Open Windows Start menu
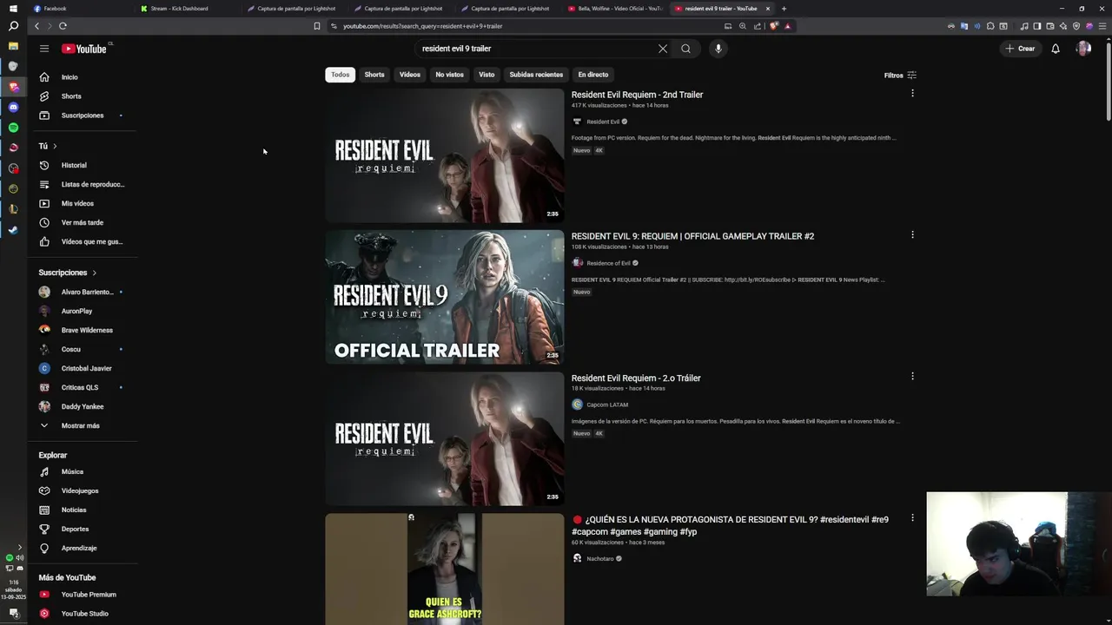The image size is (1112, 625). pyautogui.click(x=13, y=9)
